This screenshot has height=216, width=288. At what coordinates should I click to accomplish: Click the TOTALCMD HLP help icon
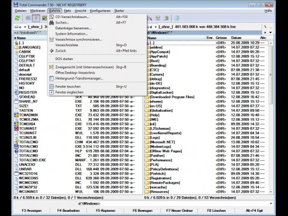tap(16, 151)
